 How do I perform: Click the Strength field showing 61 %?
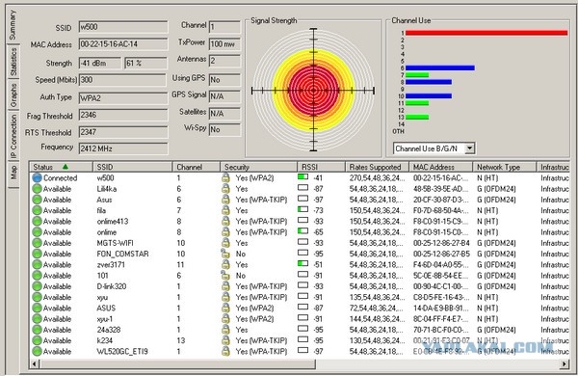point(146,63)
